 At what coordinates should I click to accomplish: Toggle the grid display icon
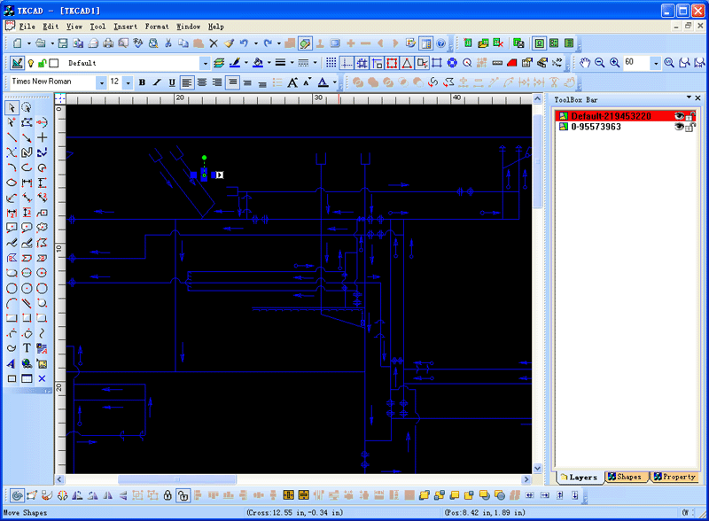tap(331, 63)
